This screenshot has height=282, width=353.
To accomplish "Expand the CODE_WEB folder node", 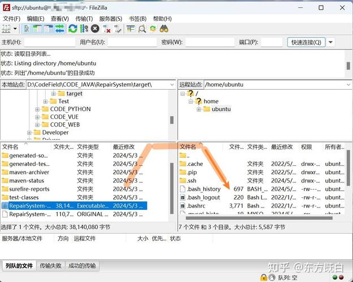I will pyautogui.click(x=37, y=125).
